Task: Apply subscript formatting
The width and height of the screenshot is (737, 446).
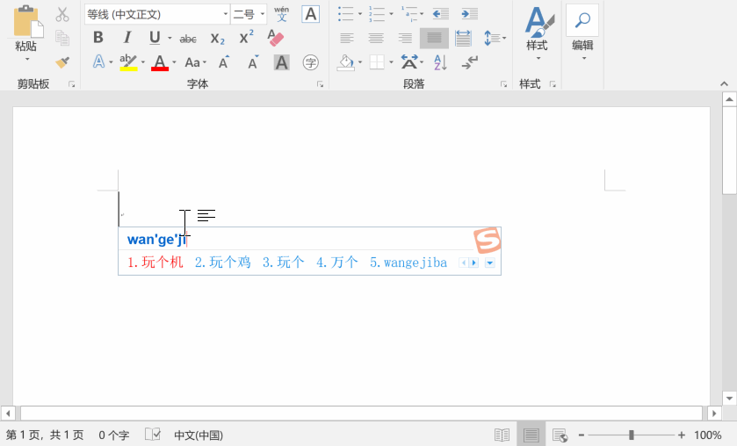Action: coord(217,39)
